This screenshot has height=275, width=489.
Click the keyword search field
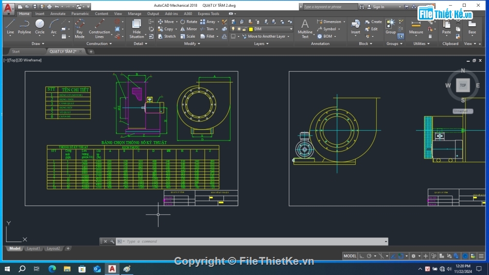click(330, 7)
